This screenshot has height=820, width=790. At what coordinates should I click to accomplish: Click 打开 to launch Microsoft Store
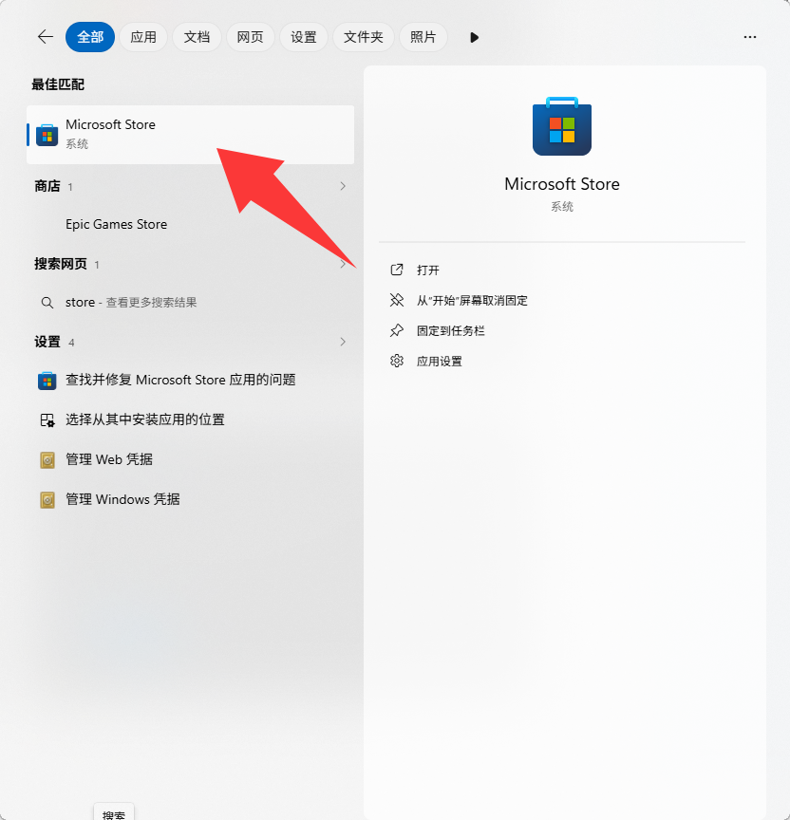pos(427,270)
